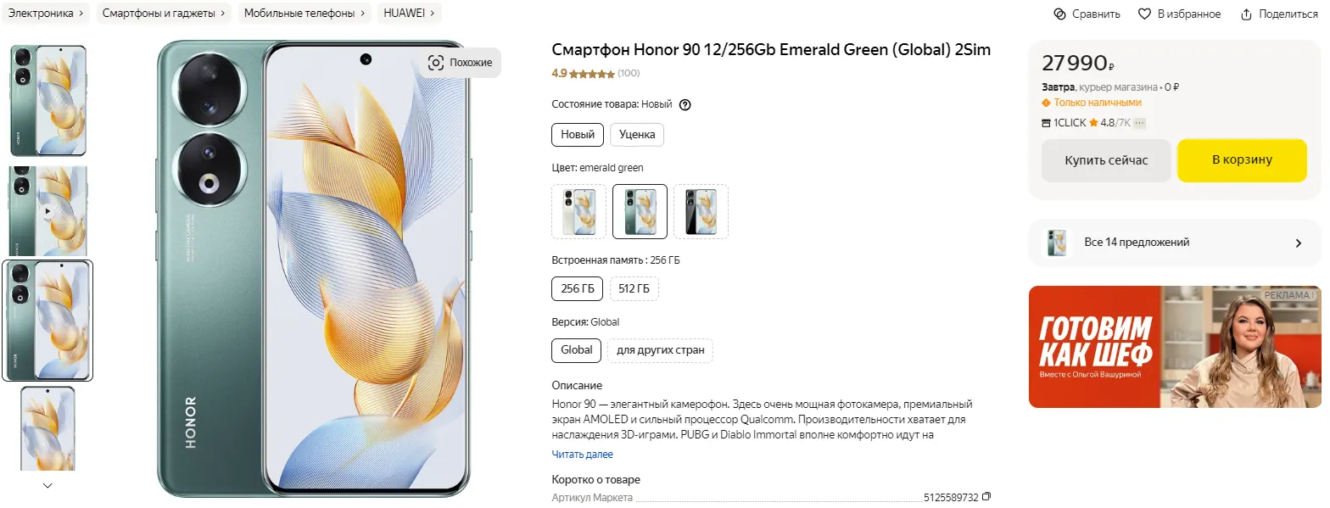Screen dimensions: 1330x508
Task: Click the В корзину button
Action: 1241,160
